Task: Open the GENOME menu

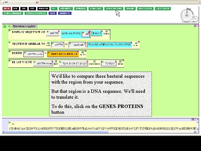Action: pyautogui.click(x=130, y=9)
